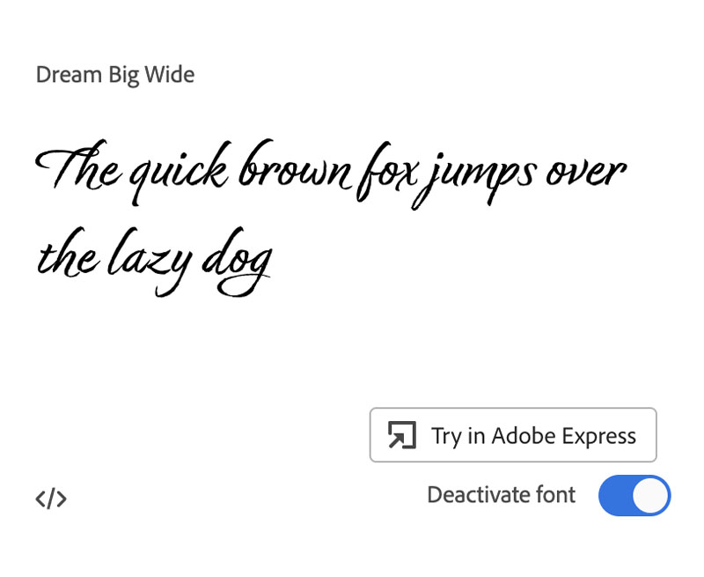Click the second line 'the lazy dog'
The height and width of the screenshot is (577, 704).
coord(155,261)
